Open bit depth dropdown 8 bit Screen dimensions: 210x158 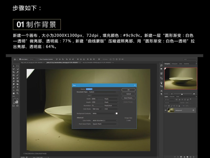tap(111, 109)
